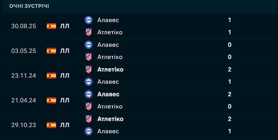This screenshot has width=278, height=140.
Task: Click Atletico crest in 23.11.24 match
Action: (88, 69)
